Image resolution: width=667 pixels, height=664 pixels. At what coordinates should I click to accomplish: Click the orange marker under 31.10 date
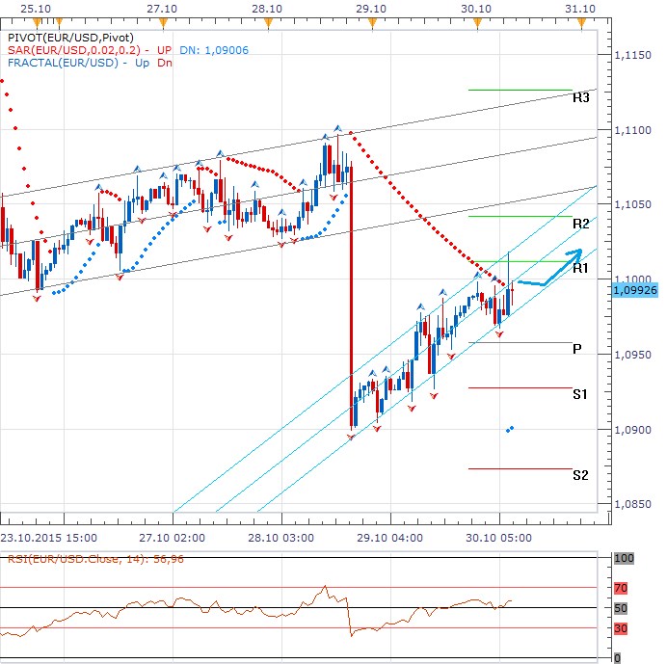click(581, 21)
